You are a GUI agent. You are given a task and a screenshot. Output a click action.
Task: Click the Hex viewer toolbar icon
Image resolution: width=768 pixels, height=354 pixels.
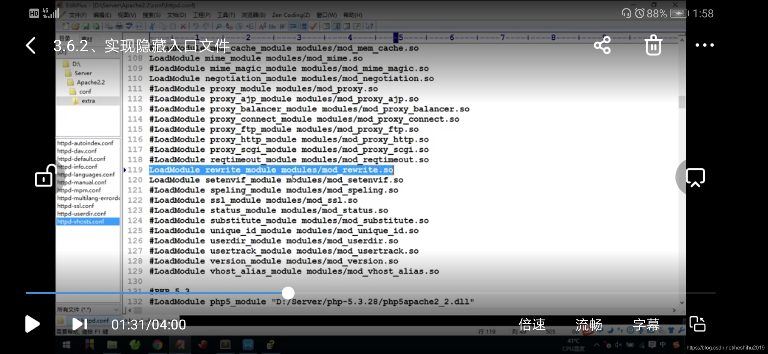(x=272, y=26)
